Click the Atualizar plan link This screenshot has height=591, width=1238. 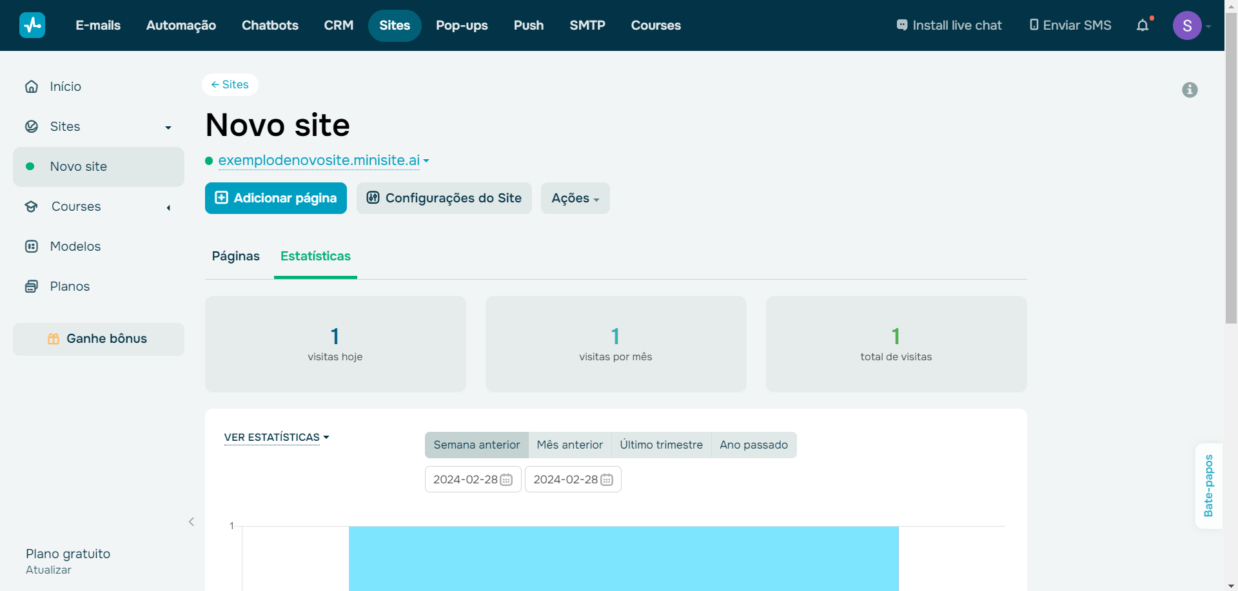click(x=48, y=570)
